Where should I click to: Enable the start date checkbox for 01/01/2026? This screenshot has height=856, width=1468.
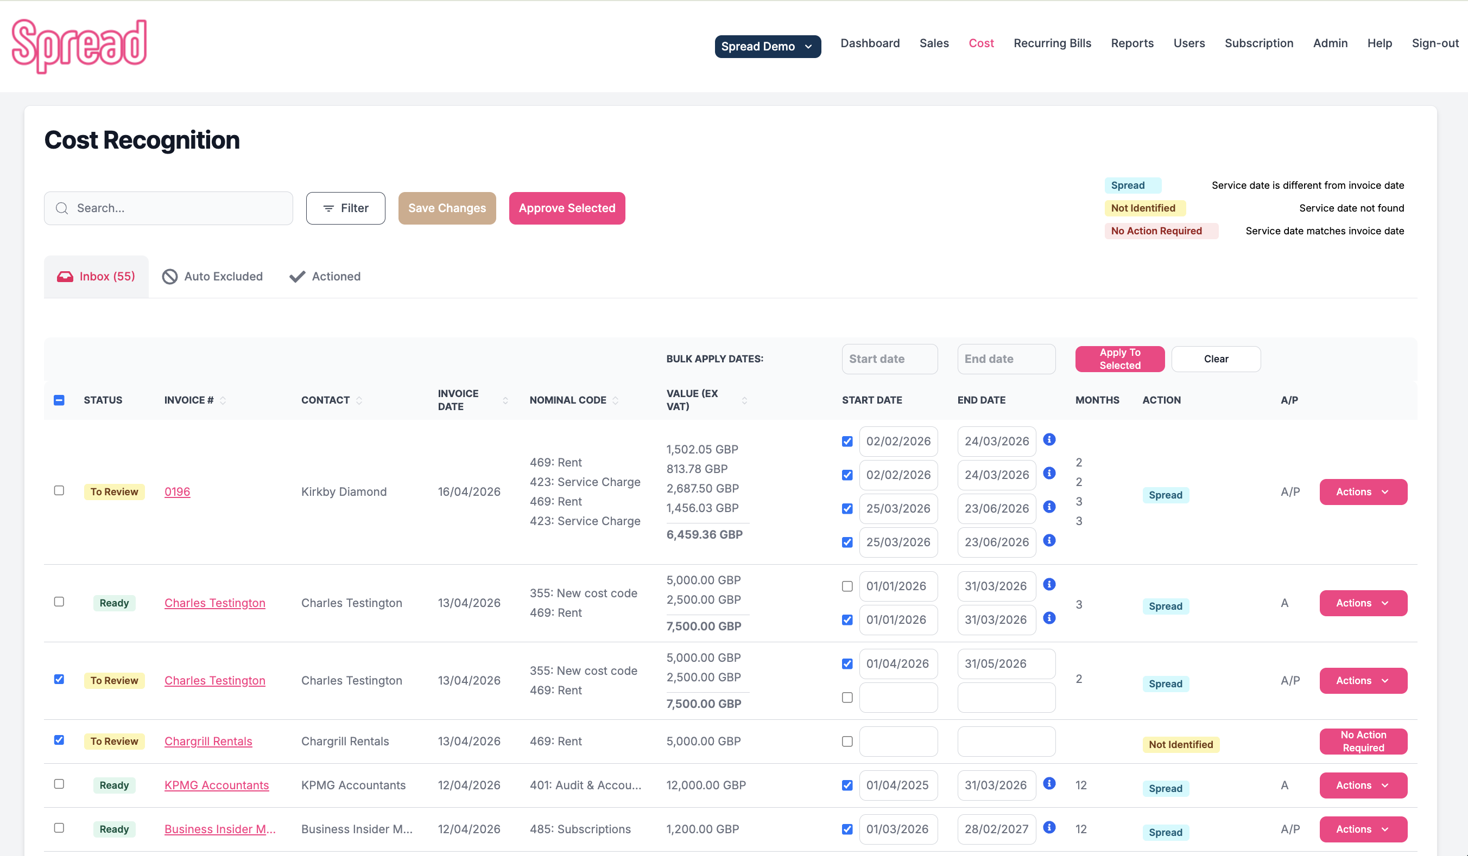click(x=846, y=586)
